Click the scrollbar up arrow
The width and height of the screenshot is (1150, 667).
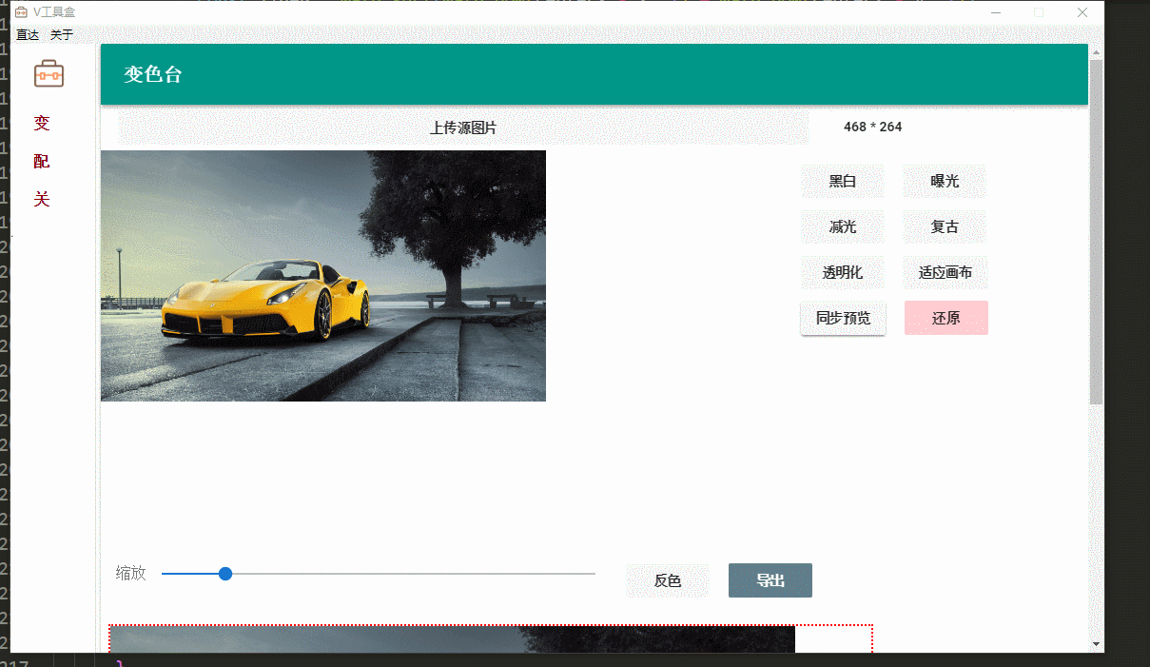1096,52
